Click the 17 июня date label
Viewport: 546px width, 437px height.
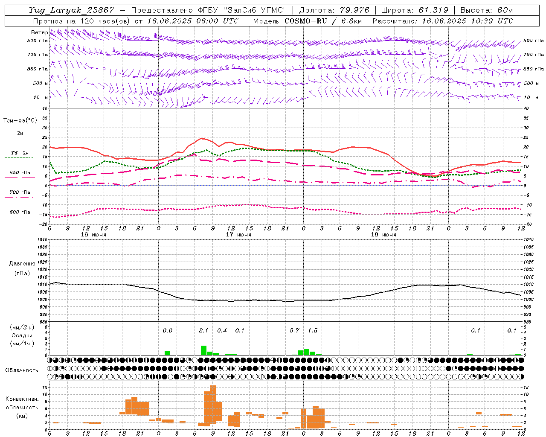[238, 235]
